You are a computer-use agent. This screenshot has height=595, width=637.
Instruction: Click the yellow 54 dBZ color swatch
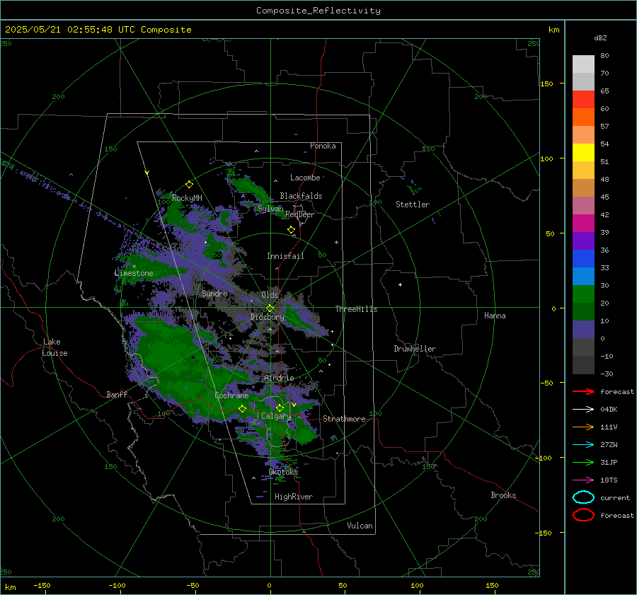tap(583, 152)
